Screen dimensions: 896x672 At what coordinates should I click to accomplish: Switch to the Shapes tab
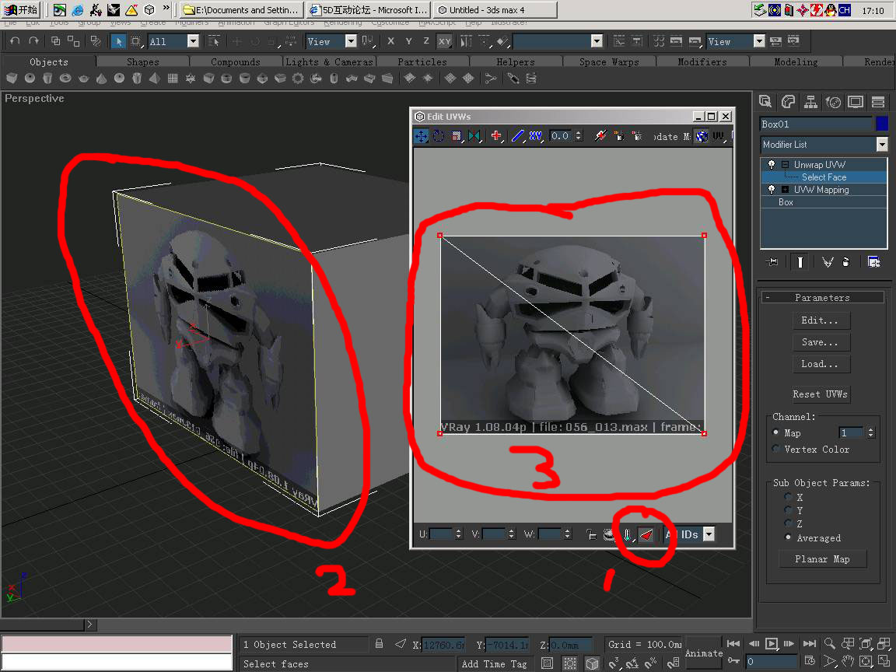[x=143, y=61]
